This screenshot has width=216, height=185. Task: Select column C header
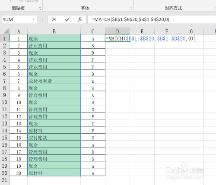click(x=93, y=31)
